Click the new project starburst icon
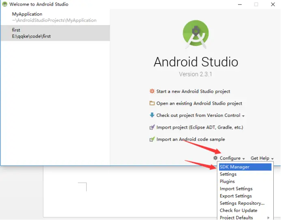The height and width of the screenshot is (220, 281). tap(152, 91)
